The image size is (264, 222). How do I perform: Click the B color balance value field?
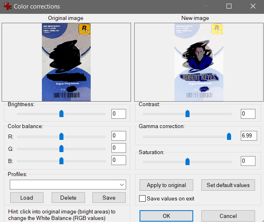pos(119,160)
